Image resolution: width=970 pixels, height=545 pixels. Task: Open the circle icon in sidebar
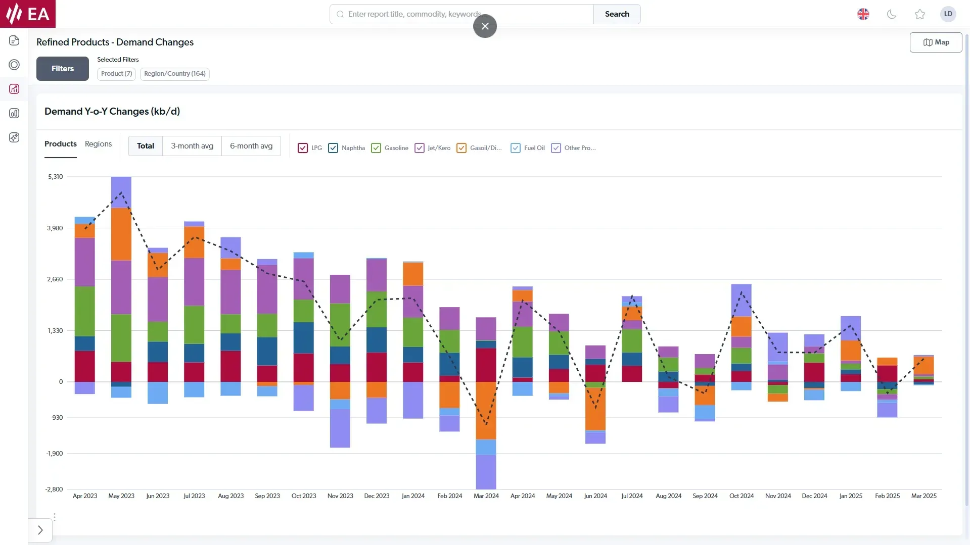pyautogui.click(x=14, y=65)
